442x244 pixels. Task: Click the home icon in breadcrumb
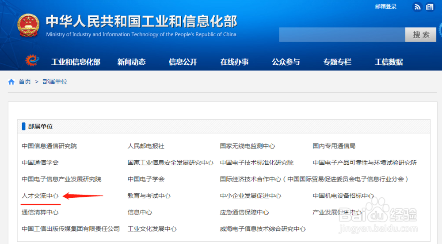pos(11,82)
